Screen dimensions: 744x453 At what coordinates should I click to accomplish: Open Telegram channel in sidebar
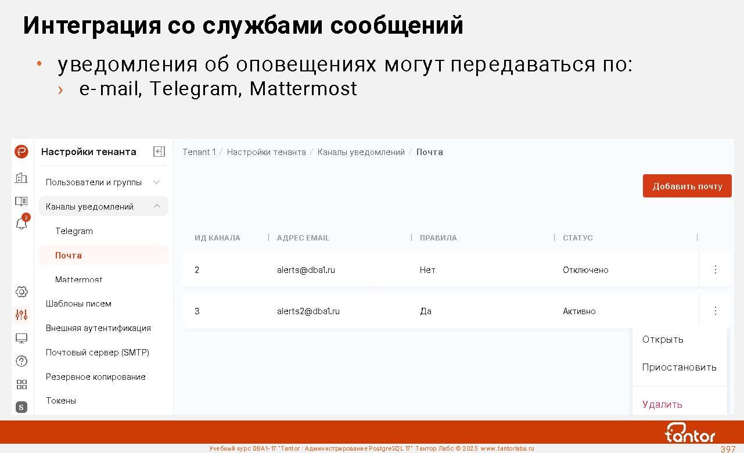point(74,231)
